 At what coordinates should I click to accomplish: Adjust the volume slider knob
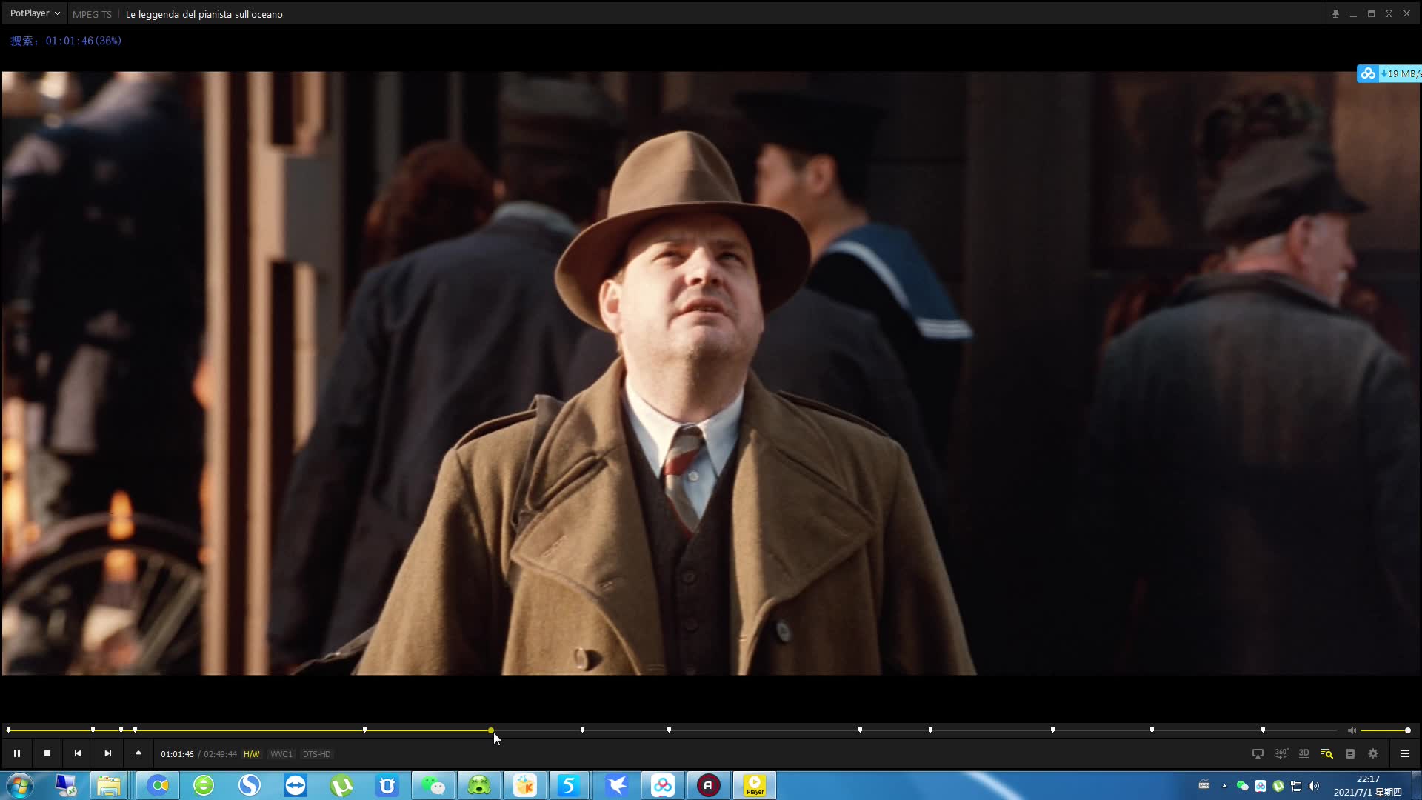(1408, 730)
